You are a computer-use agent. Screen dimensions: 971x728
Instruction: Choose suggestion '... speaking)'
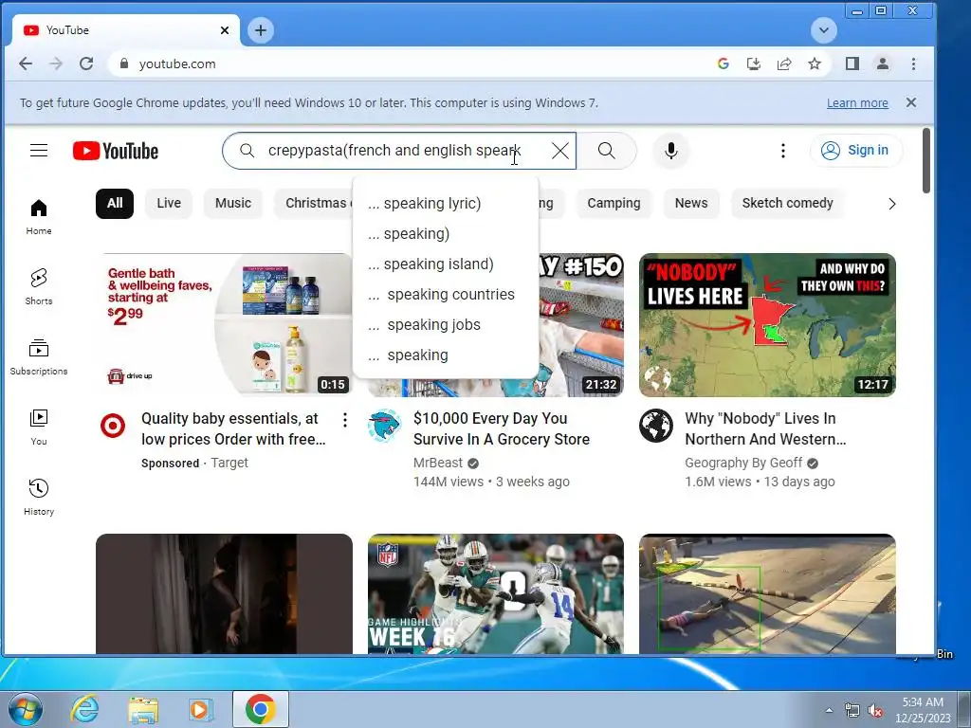446,233
